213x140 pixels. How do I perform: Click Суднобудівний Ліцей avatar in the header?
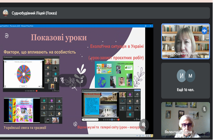tap(6, 13)
